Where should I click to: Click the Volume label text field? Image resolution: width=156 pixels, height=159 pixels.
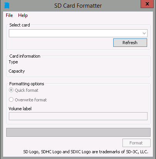[78, 116]
